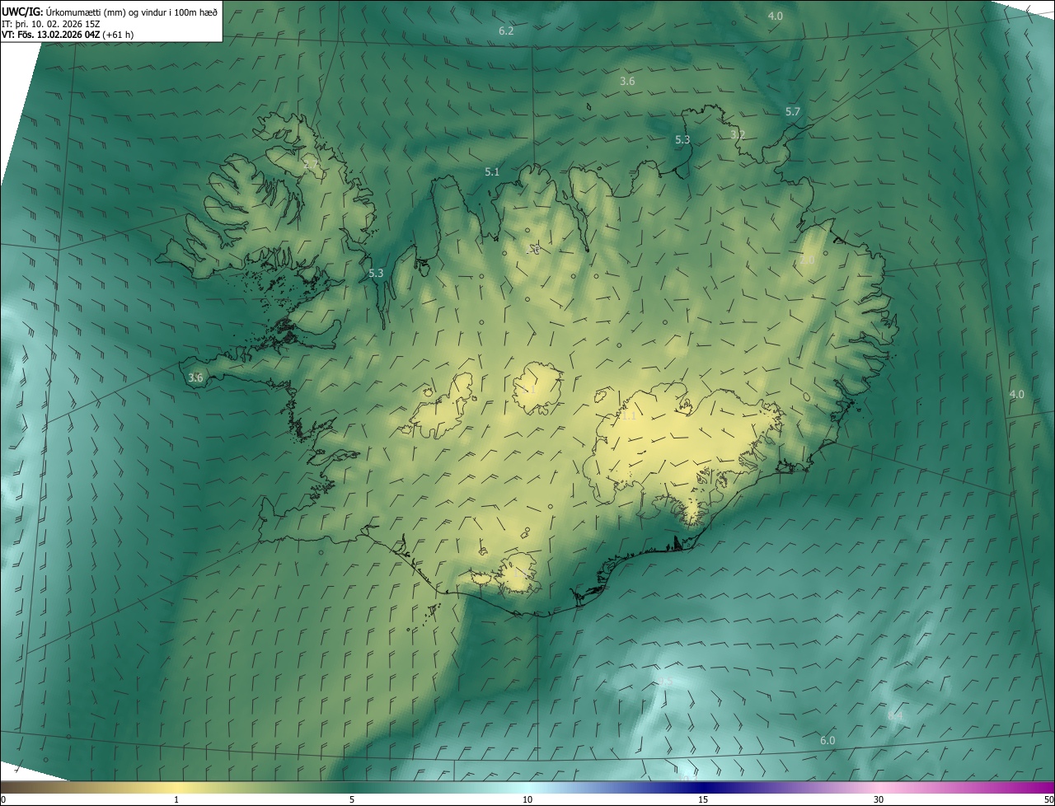Screen dimensions: 1055x806
Task: Click the VT: Fös. 13.02.2026 04Z (+61 h) line
Action: tap(68, 35)
